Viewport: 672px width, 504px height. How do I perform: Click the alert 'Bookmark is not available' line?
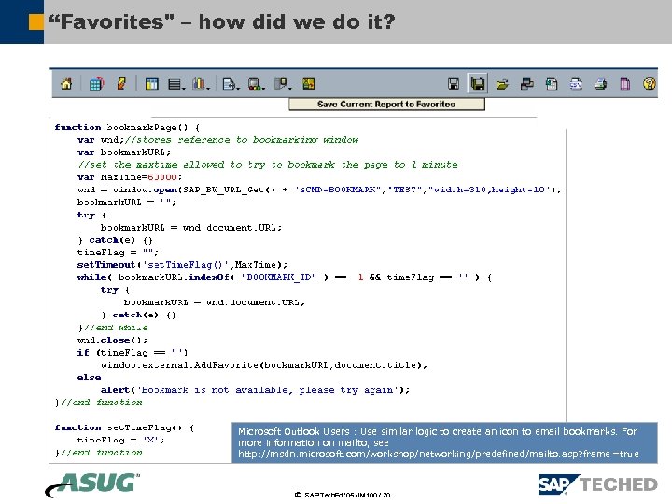(x=255, y=390)
